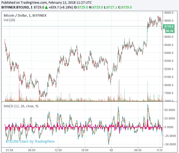
Task: Click the +659.7 (+8.18%) change value
Action: (x=60, y=7)
